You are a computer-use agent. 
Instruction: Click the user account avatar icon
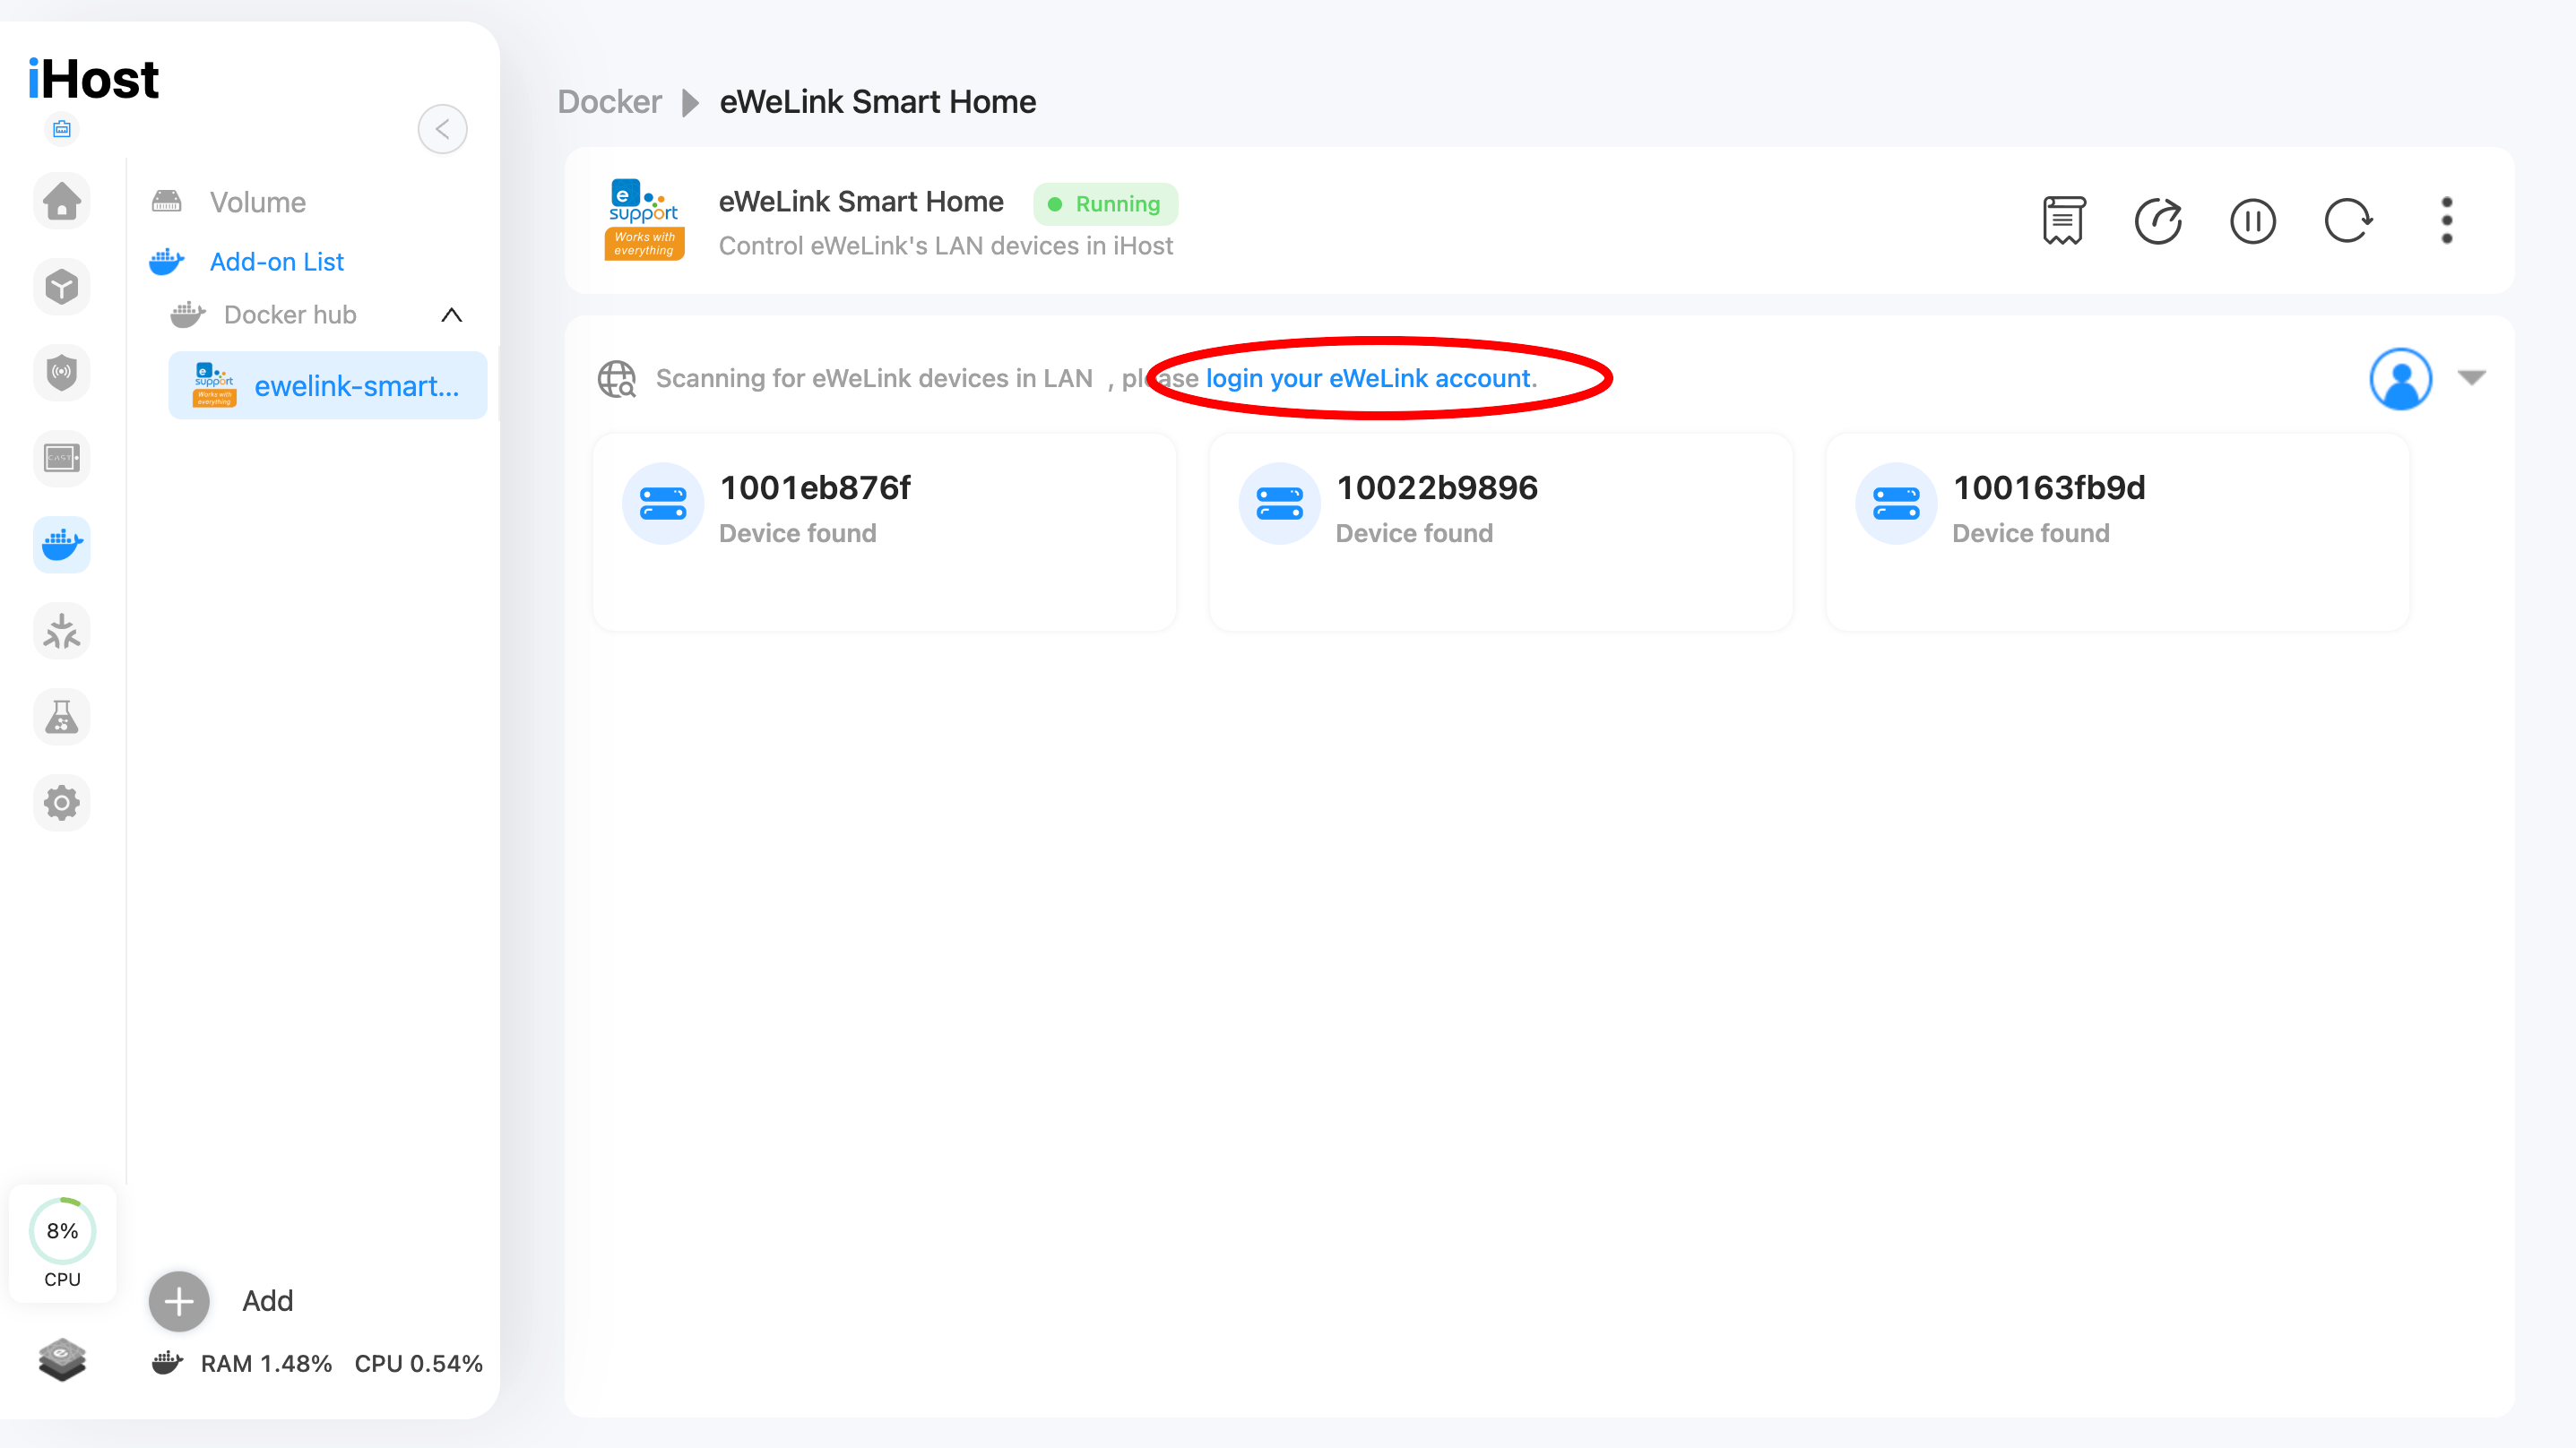pos(2400,378)
